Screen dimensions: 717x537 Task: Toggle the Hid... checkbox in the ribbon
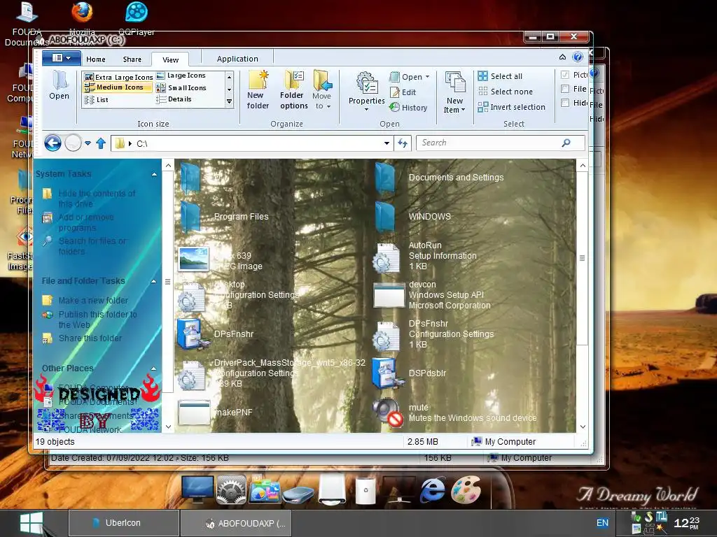click(x=565, y=103)
